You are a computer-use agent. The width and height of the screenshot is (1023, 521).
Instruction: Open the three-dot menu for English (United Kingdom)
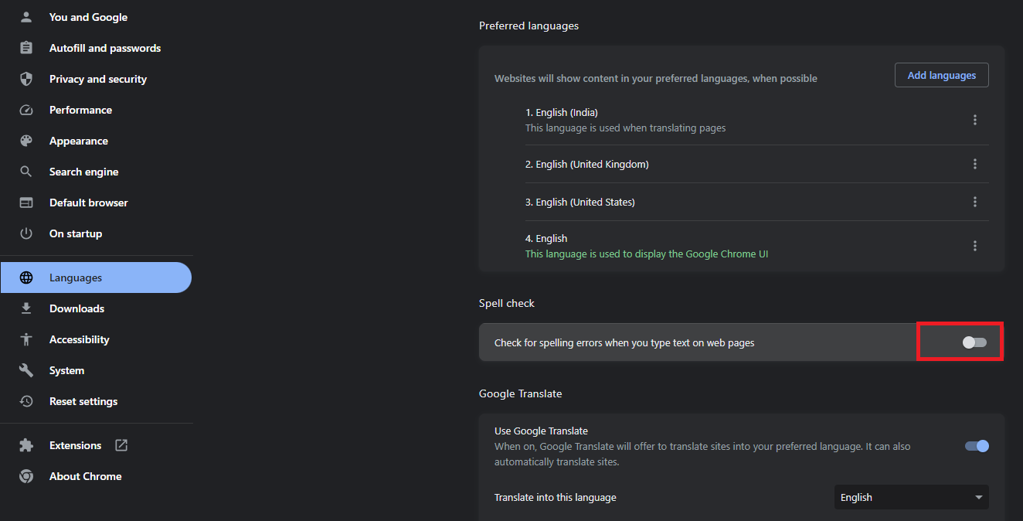[975, 164]
